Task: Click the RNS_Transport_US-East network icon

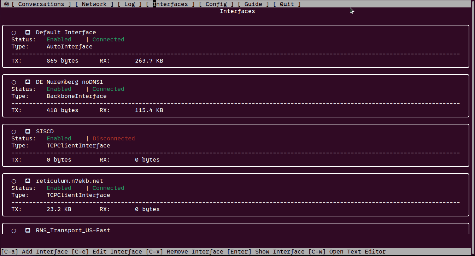Action: coord(28,231)
